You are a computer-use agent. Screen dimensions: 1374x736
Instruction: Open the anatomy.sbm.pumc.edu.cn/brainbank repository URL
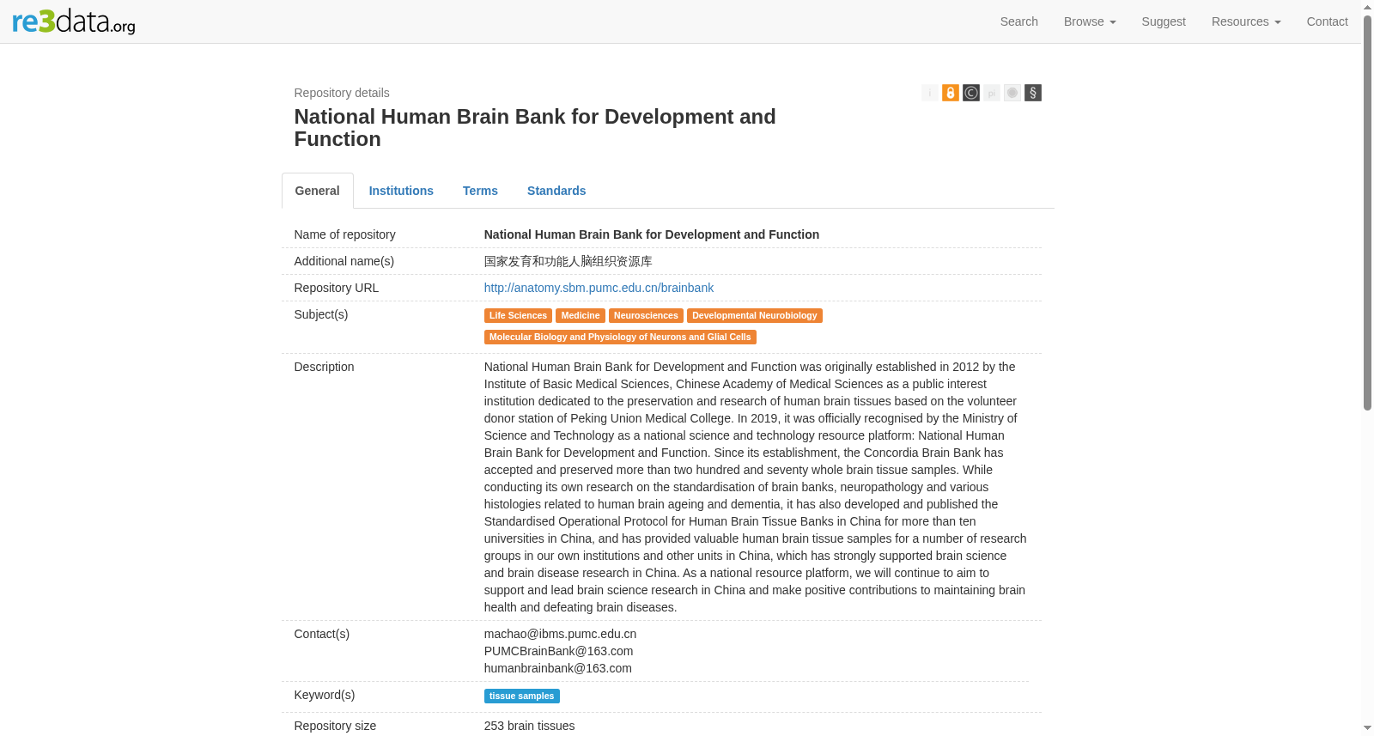pyautogui.click(x=599, y=288)
